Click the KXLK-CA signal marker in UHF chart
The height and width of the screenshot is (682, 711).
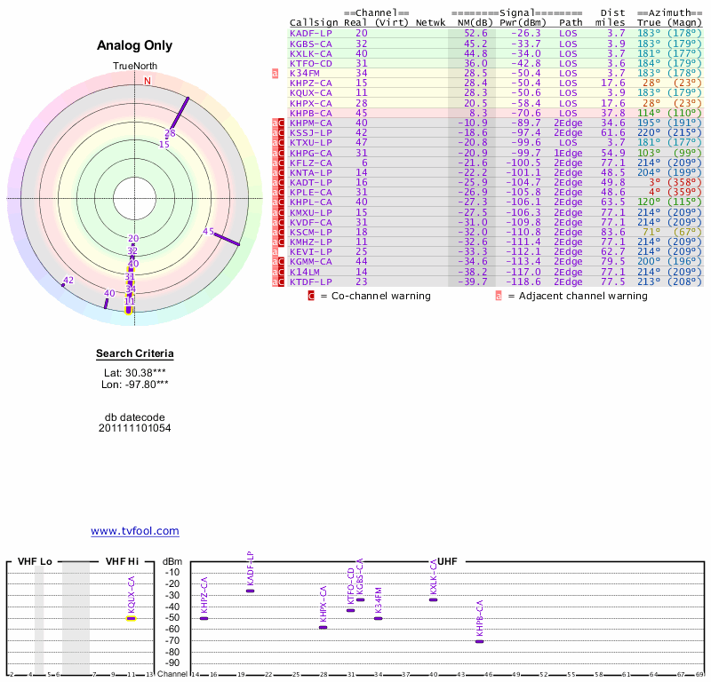(433, 599)
